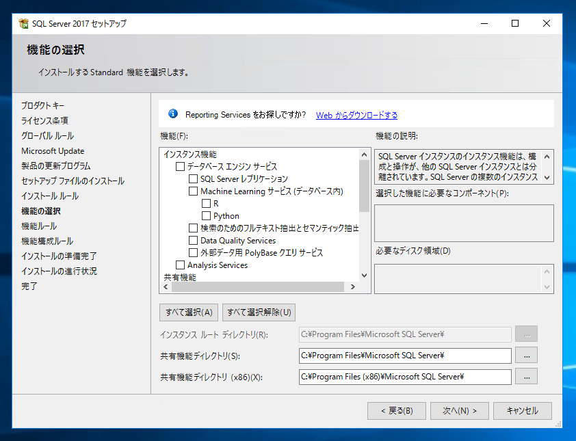Image resolution: width=576 pixels, height=441 pixels.
Task: Click the 機能の説明 box scroll up arrow
Action: (x=547, y=157)
